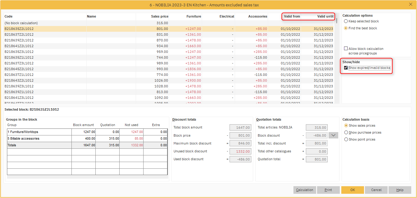Select Keep selected block option
The height and width of the screenshot is (198, 417).
[x=346, y=21]
